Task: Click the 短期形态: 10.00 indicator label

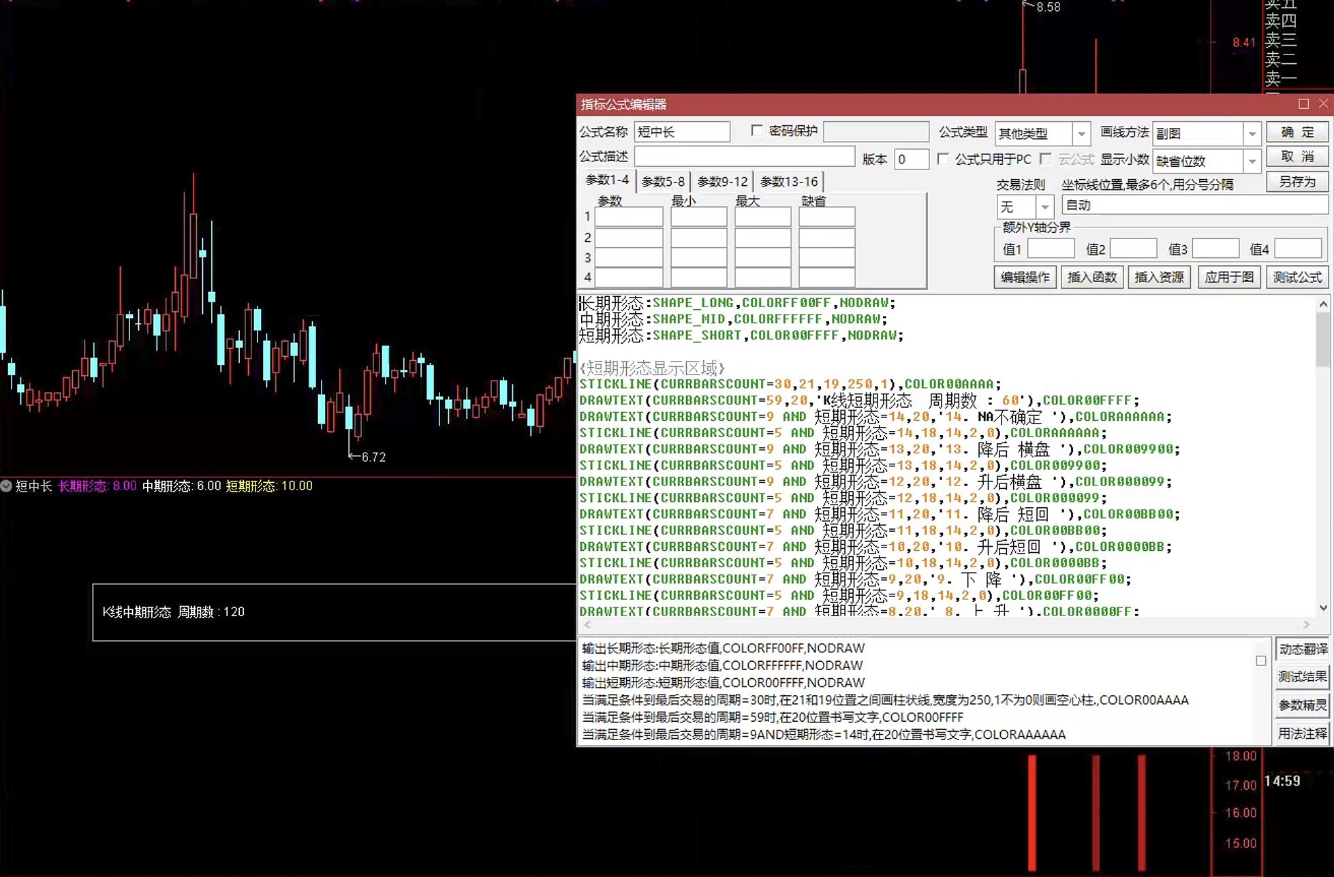Action: (269, 486)
